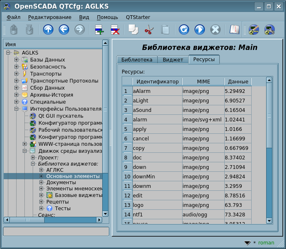Viewport: 286px width, 249px height.
Task: Select Документы in the tree
Action: click(x=61, y=183)
